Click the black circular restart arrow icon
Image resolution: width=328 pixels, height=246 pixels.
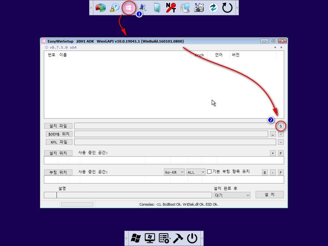227,8
